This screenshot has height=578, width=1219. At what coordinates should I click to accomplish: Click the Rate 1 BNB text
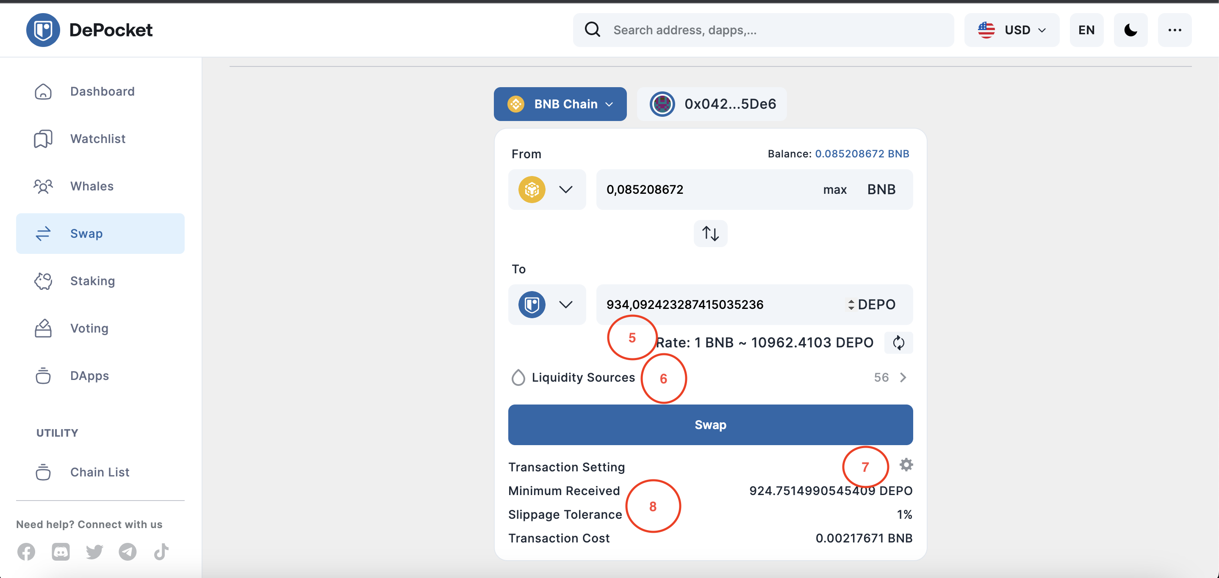click(x=764, y=342)
